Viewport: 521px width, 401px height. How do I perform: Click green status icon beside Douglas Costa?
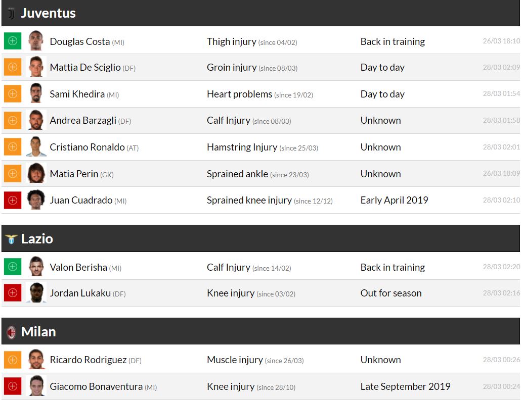tap(13, 41)
